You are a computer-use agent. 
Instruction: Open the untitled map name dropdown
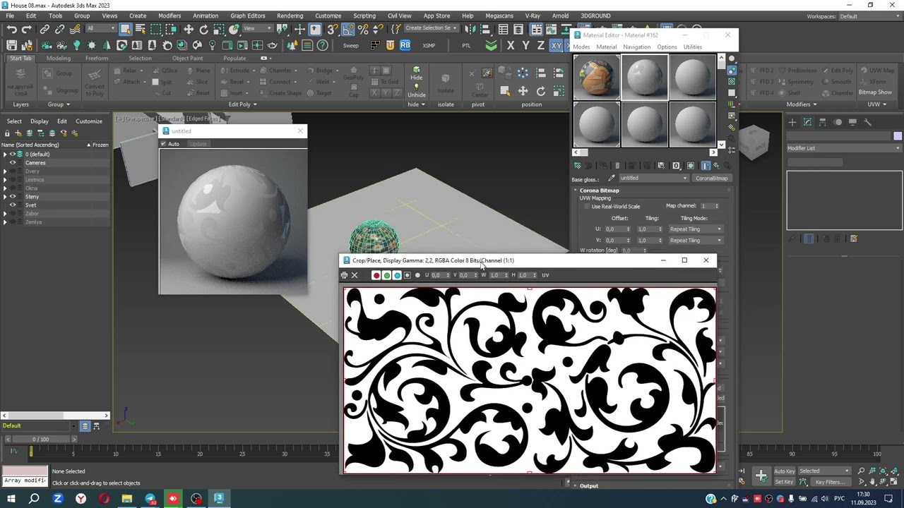pyautogui.click(x=653, y=179)
